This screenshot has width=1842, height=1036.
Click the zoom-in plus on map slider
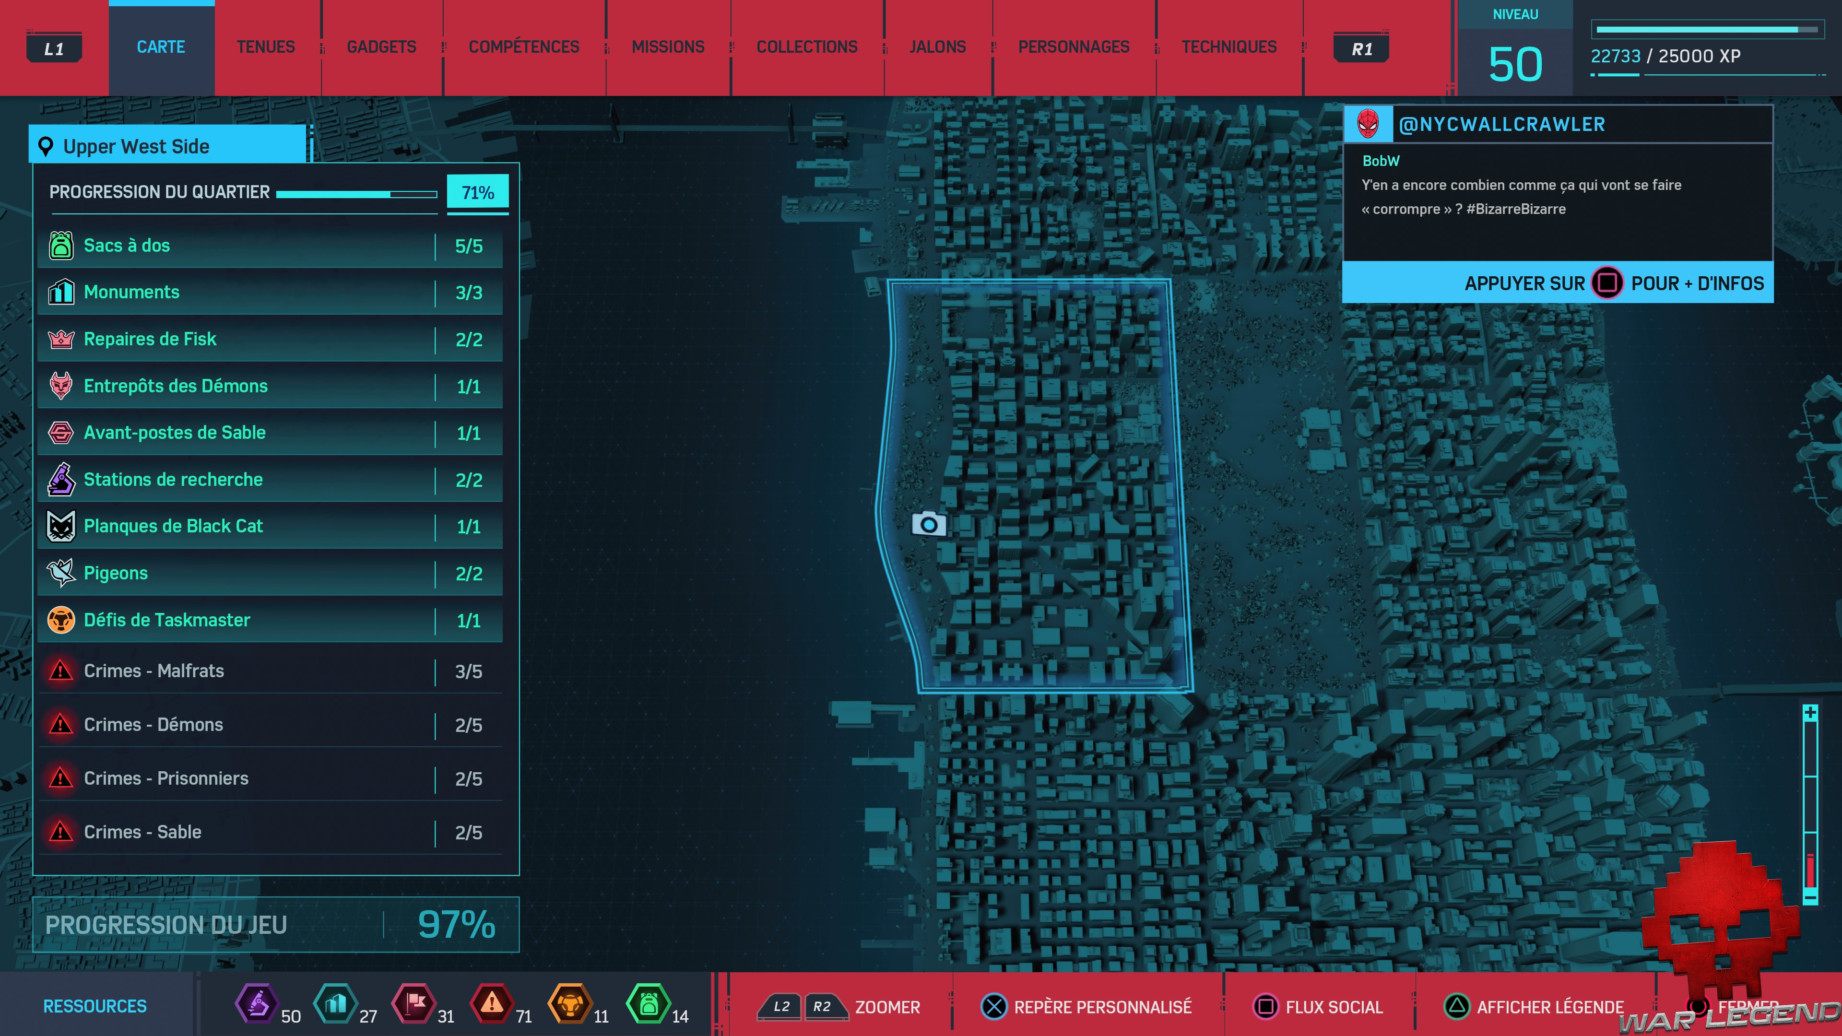[1810, 713]
